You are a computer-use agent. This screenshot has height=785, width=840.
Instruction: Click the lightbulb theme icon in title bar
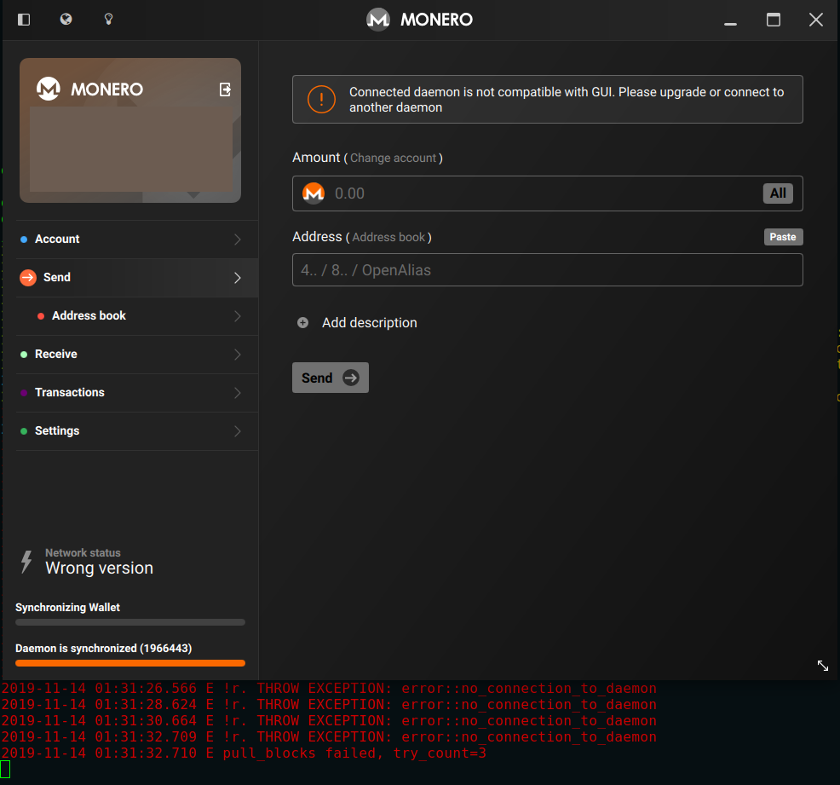pos(108,20)
